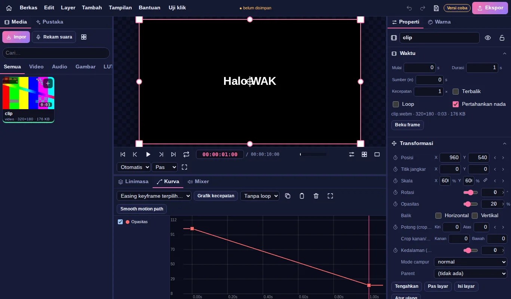The image size is (511, 299).
Task: Delete selected keyframes with trash icon
Action: point(316,196)
